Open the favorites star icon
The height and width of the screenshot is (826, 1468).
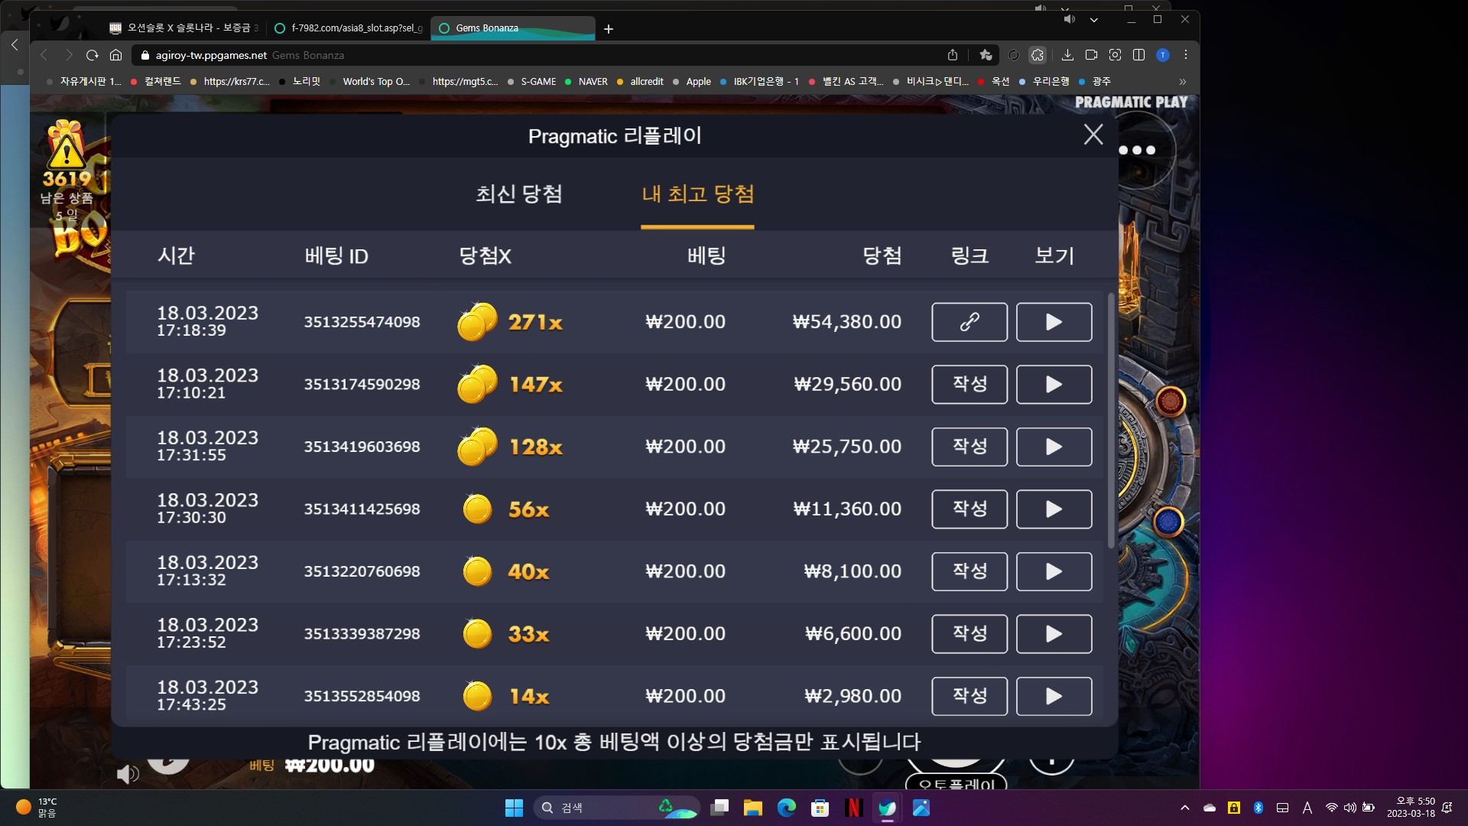click(x=986, y=55)
